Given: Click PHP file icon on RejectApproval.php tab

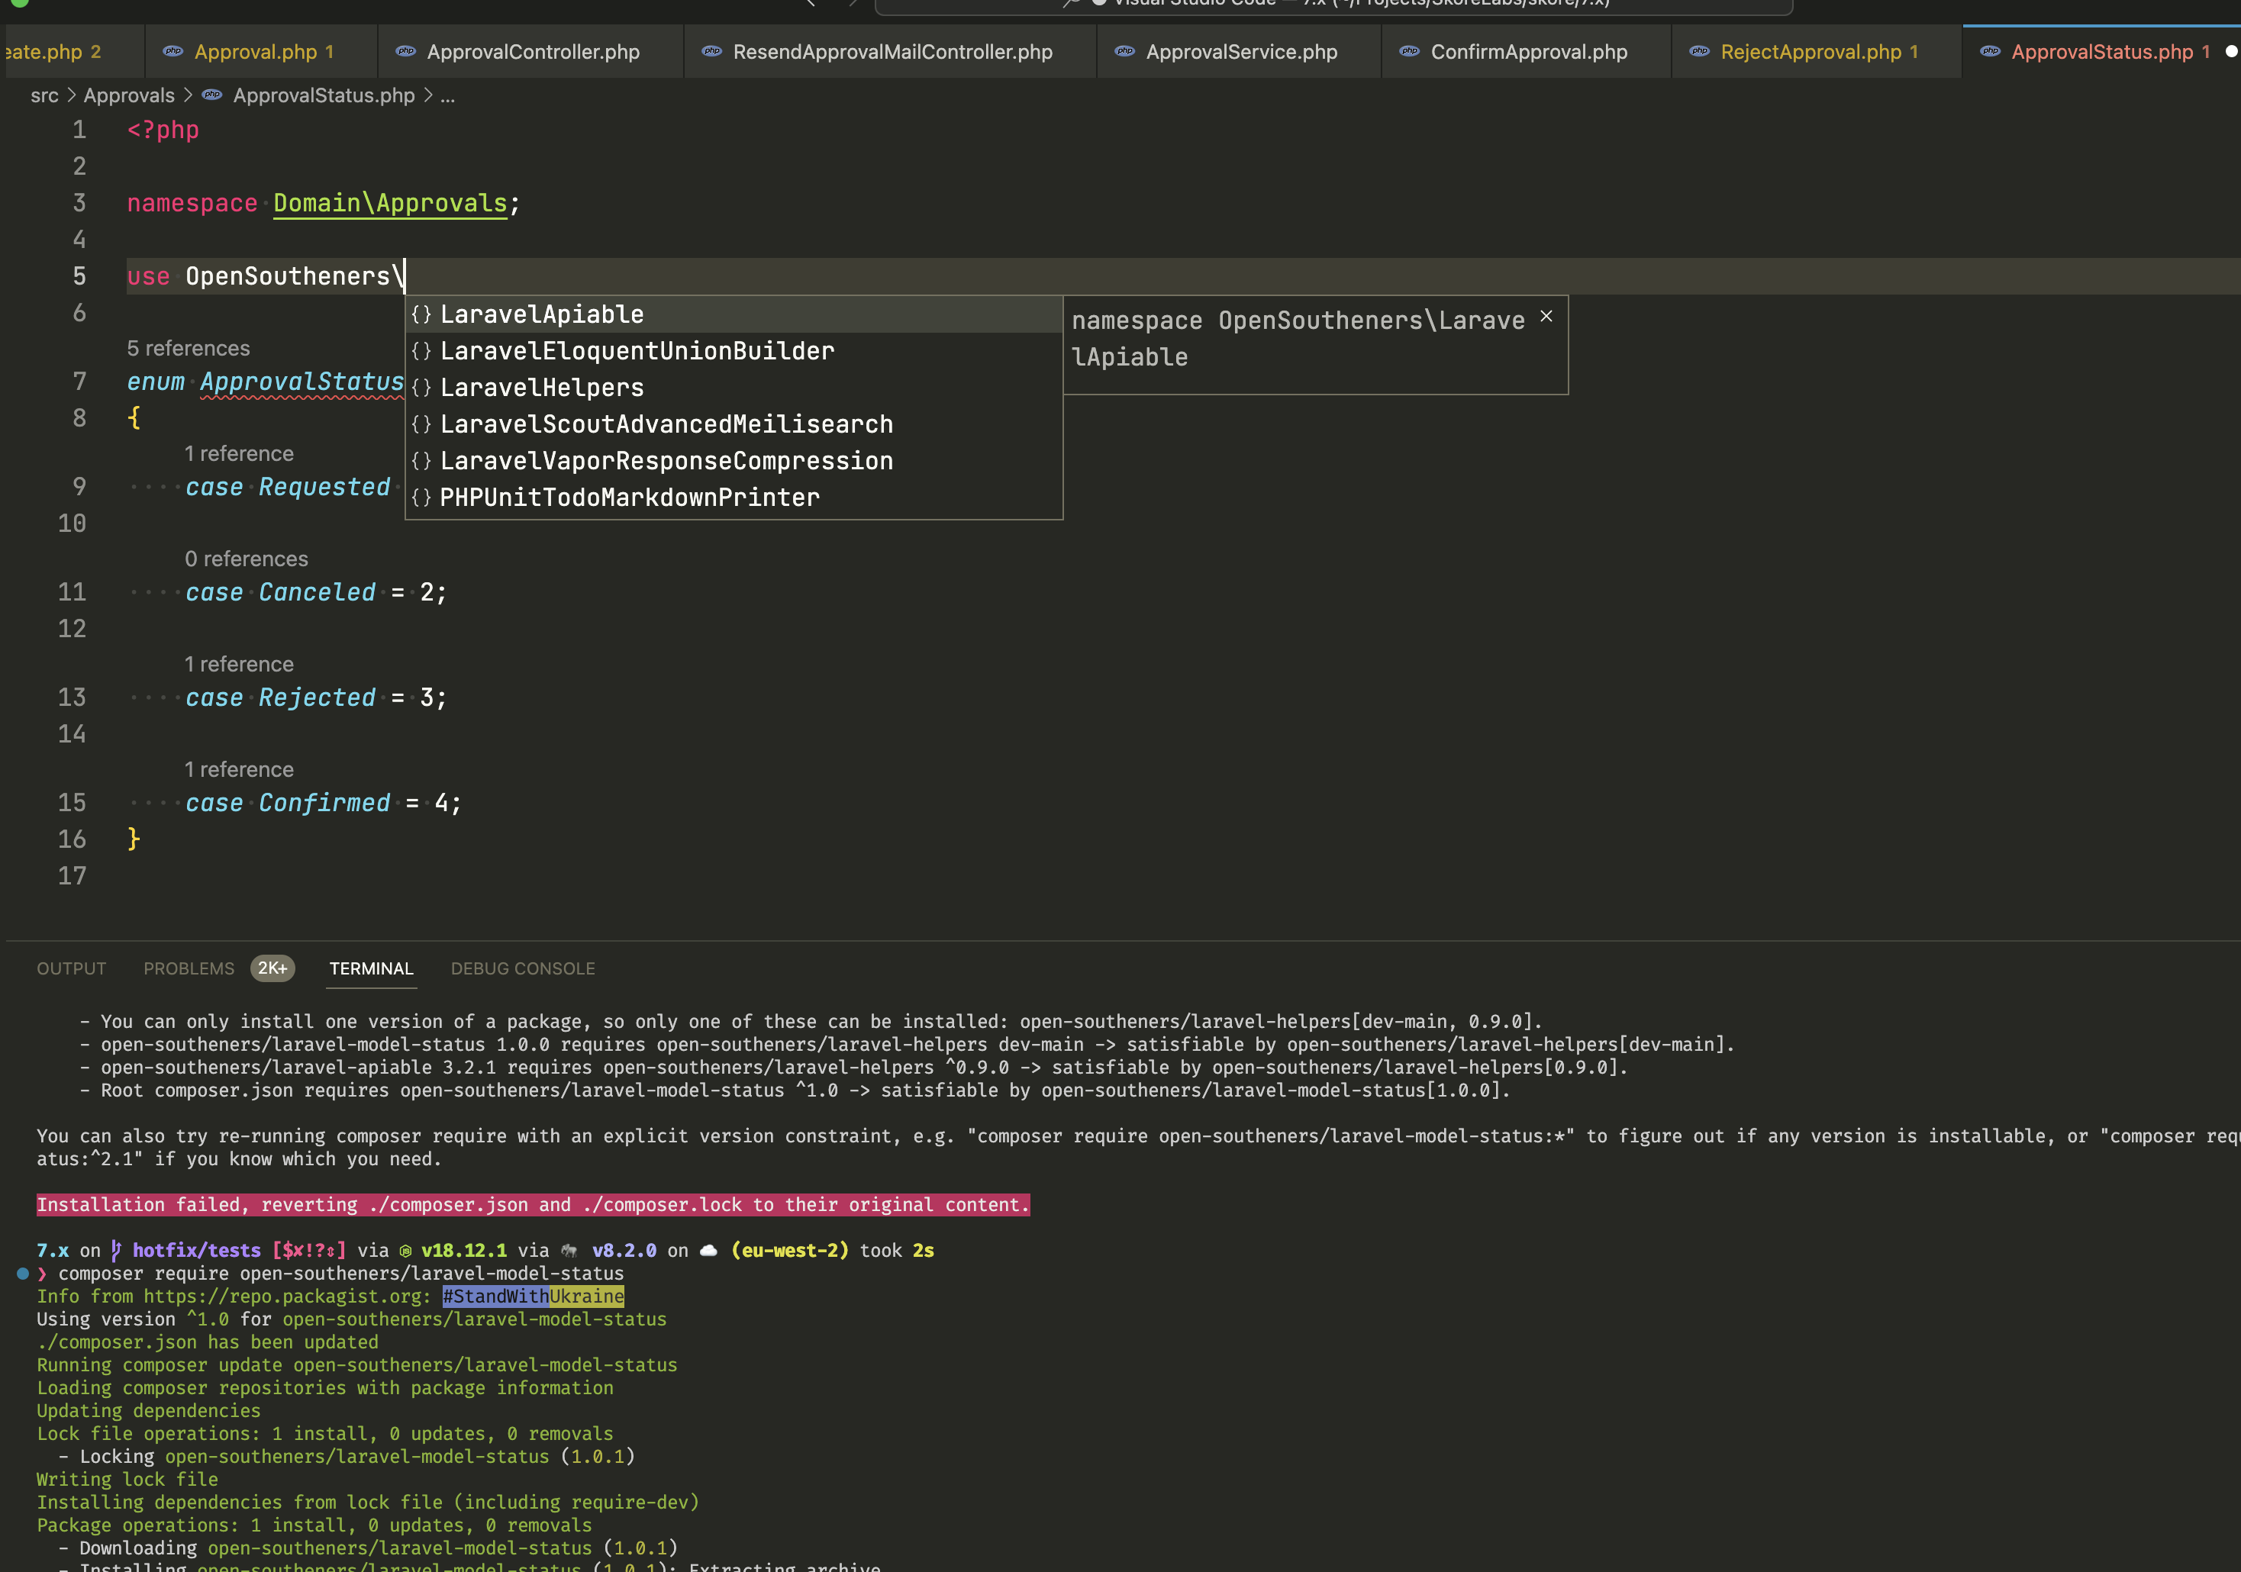Looking at the screenshot, I should click(1699, 52).
